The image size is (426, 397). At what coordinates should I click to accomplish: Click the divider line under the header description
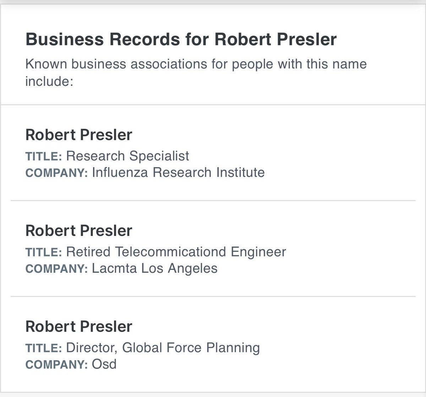coord(213,105)
